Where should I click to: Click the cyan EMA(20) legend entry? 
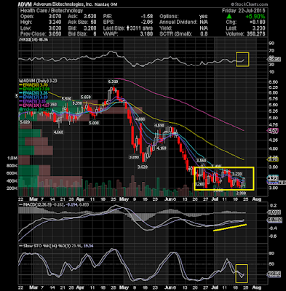coord(34,93)
